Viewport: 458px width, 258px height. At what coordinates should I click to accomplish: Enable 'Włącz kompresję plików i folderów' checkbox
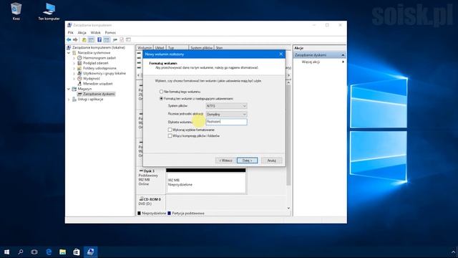[170, 136]
